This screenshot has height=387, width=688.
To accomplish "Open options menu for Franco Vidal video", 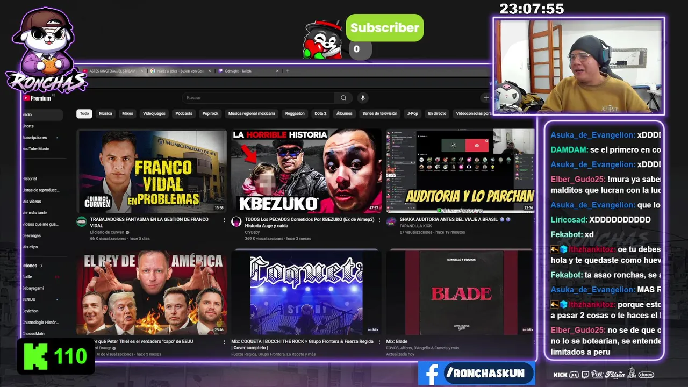I will point(225,220).
